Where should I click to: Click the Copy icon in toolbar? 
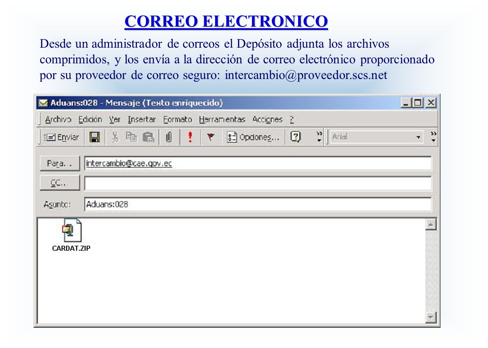click(x=131, y=137)
